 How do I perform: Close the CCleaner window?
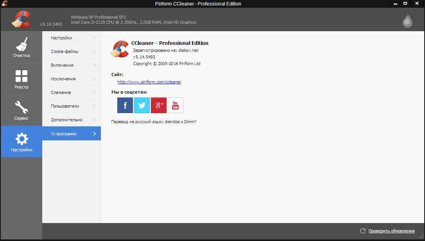tap(417, 4)
